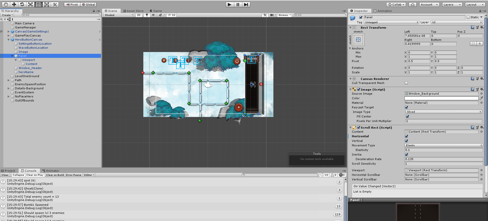Collapse HeroButtonCanvas tree node

(9, 40)
